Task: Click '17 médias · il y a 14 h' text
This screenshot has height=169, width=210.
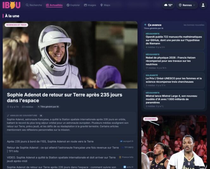Action: (156, 68)
